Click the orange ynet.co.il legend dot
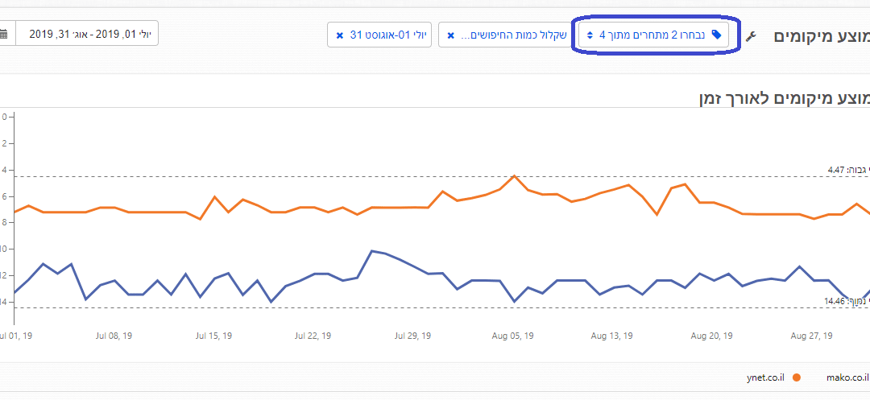Viewport: 870px width, 400px height. 797,377
